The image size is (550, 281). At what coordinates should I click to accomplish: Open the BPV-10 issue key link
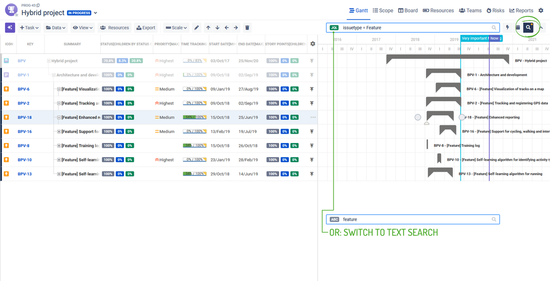coord(25,160)
